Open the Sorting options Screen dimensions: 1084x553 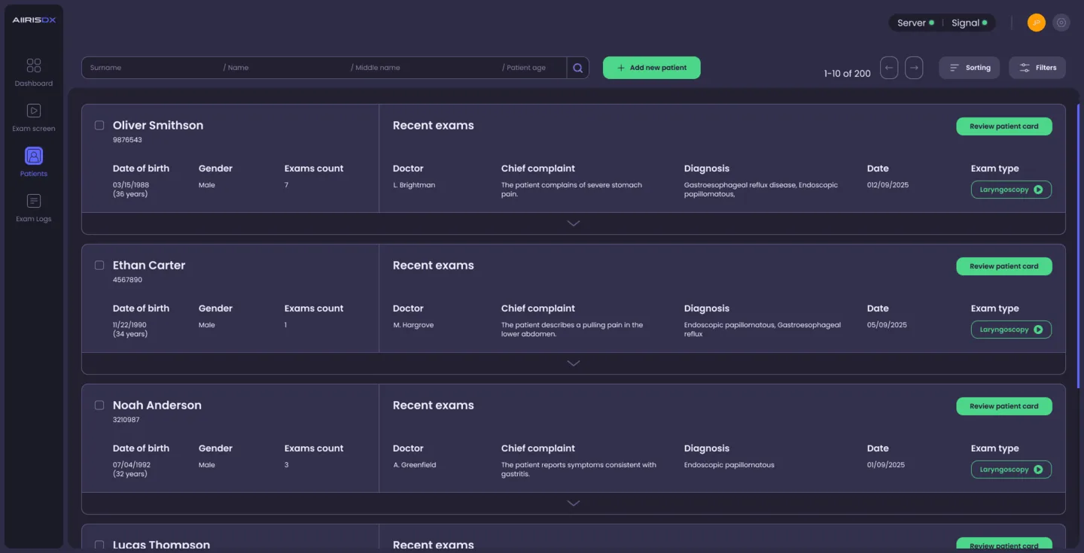(970, 68)
